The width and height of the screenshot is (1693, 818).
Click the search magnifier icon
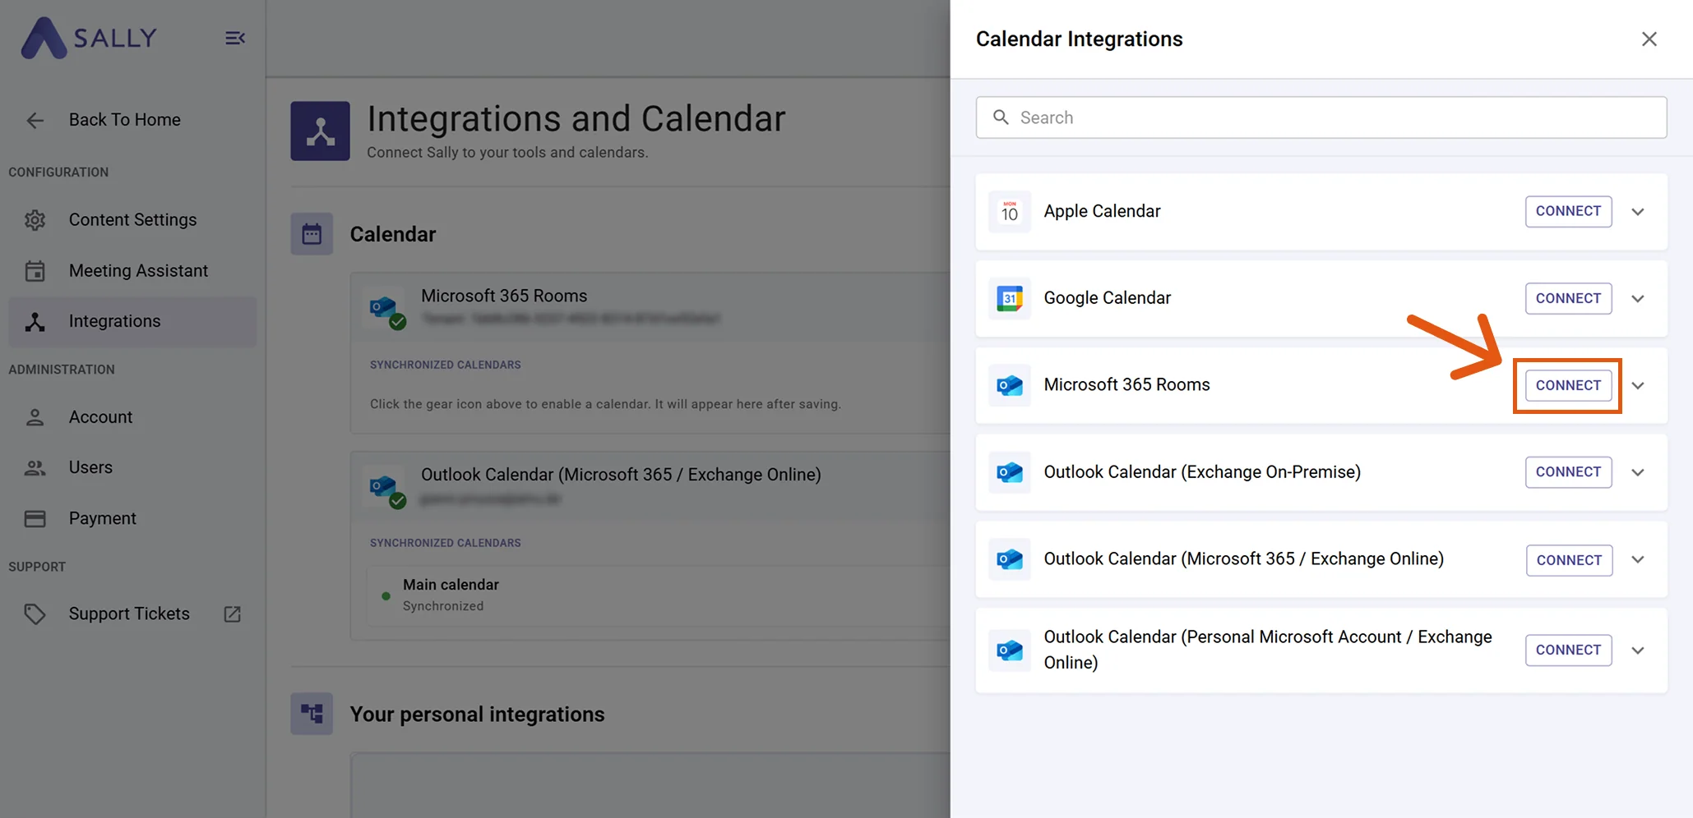click(x=1001, y=117)
